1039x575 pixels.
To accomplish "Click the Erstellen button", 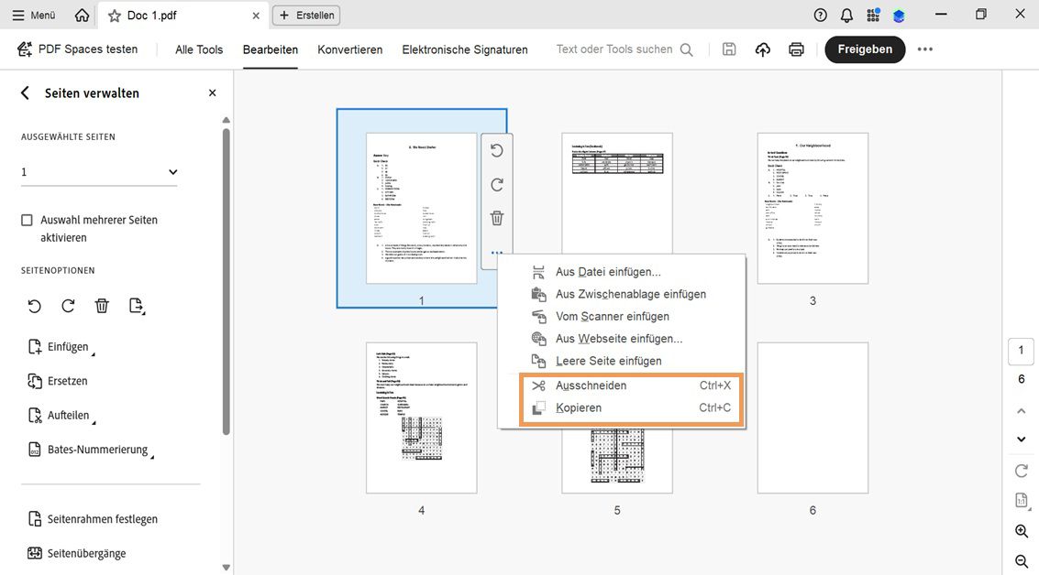I will [306, 16].
